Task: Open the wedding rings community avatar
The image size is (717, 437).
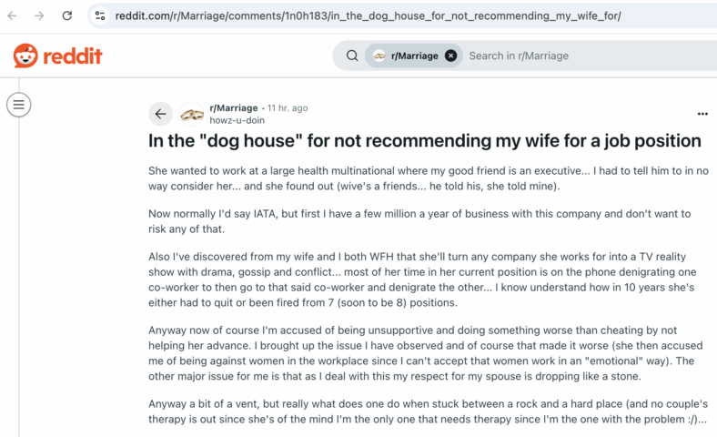Action: tap(192, 114)
